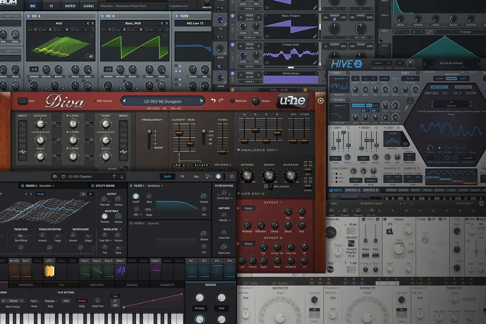This screenshot has width=486, height=324.
Task: Click the lightbulb tips icon in Pigments
Action: pos(207,176)
